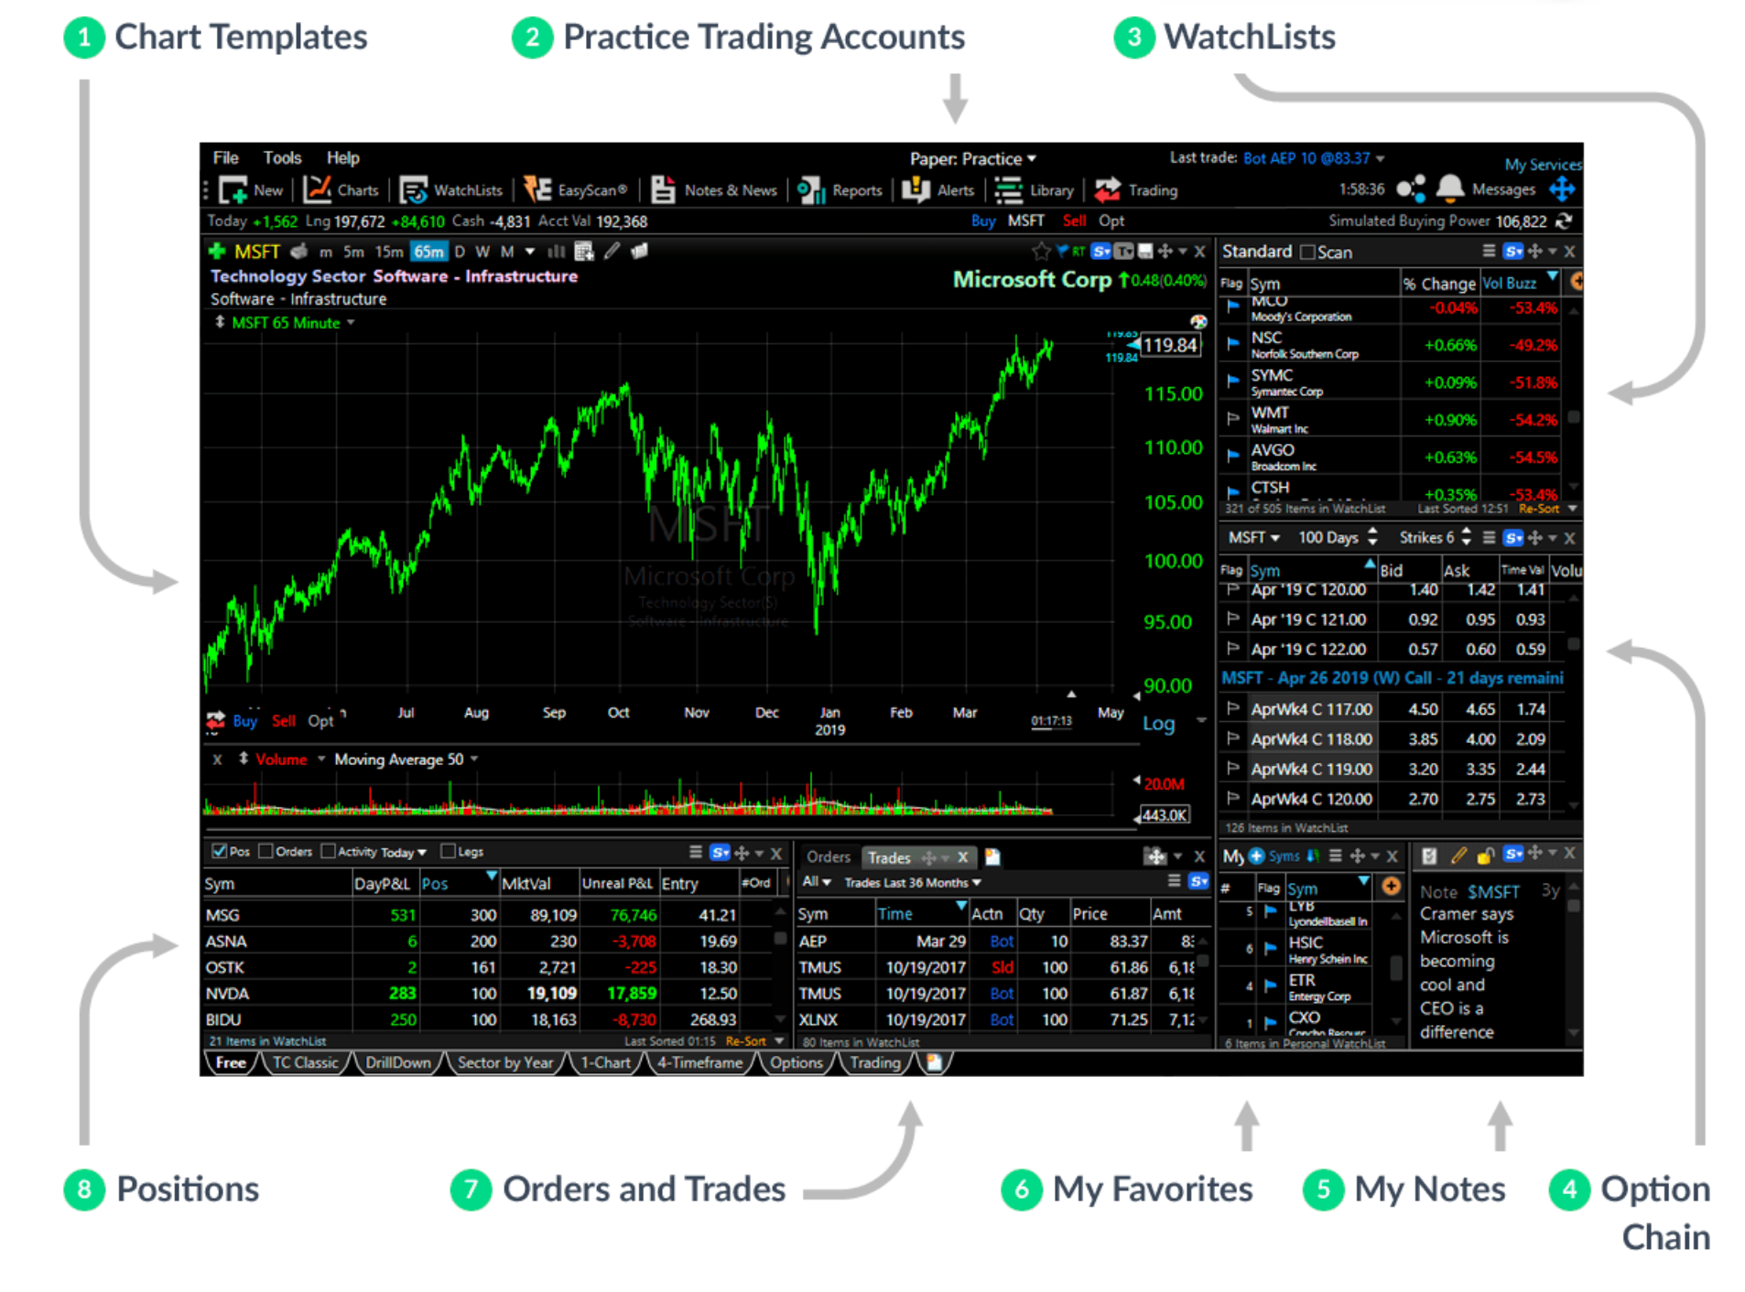Image resolution: width=1745 pixels, height=1292 pixels.
Task: Open the WatchLists toolbar icon
Action: click(x=413, y=190)
